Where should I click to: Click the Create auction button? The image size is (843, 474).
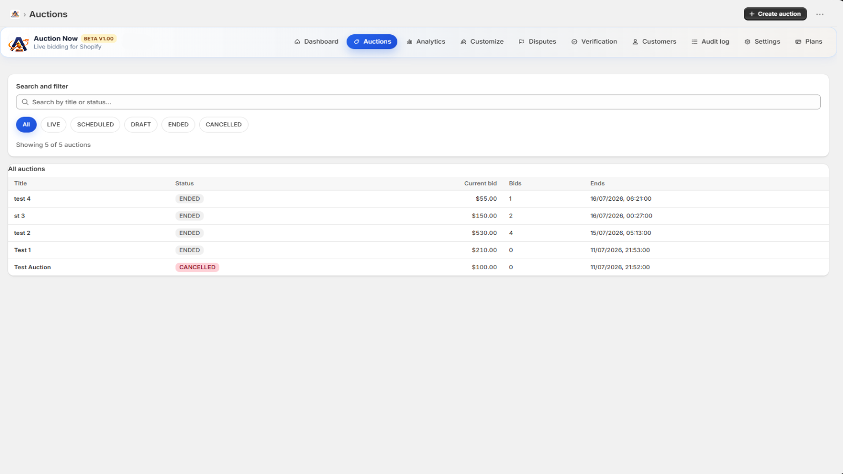coord(775,14)
